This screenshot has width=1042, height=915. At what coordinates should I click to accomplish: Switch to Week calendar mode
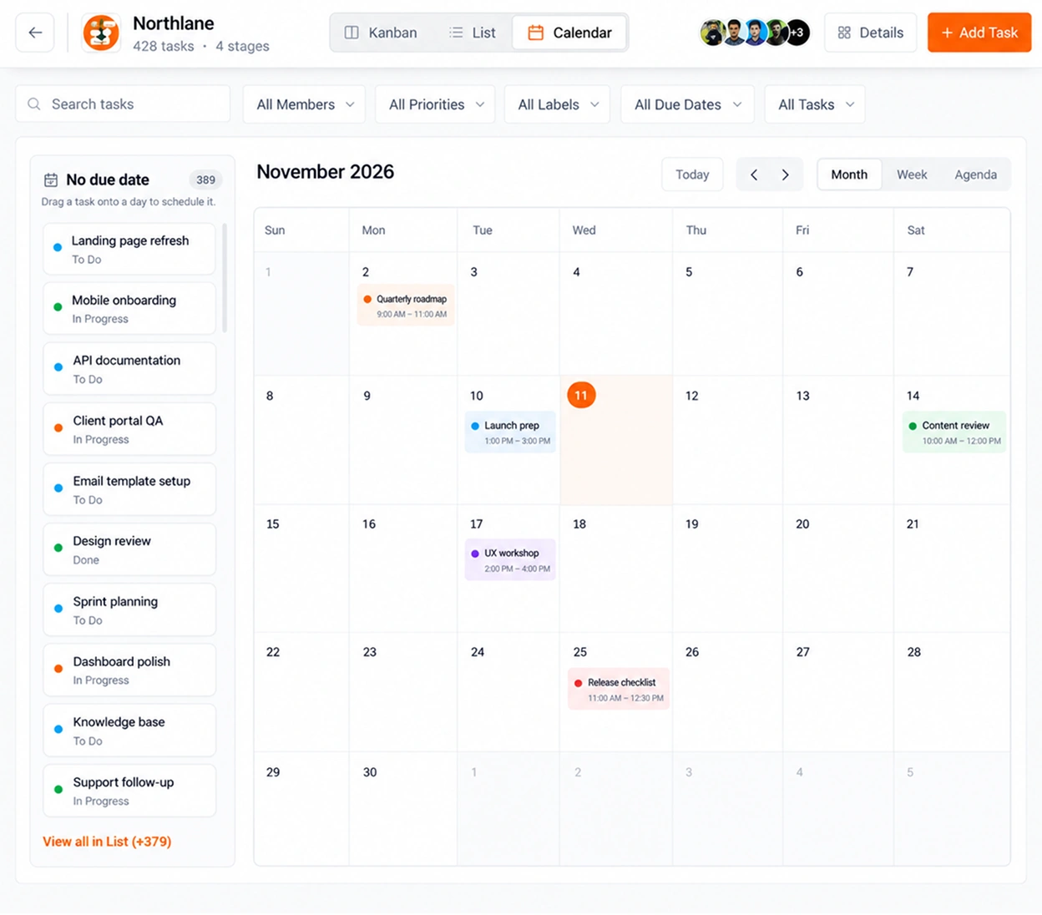[x=912, y=174]
